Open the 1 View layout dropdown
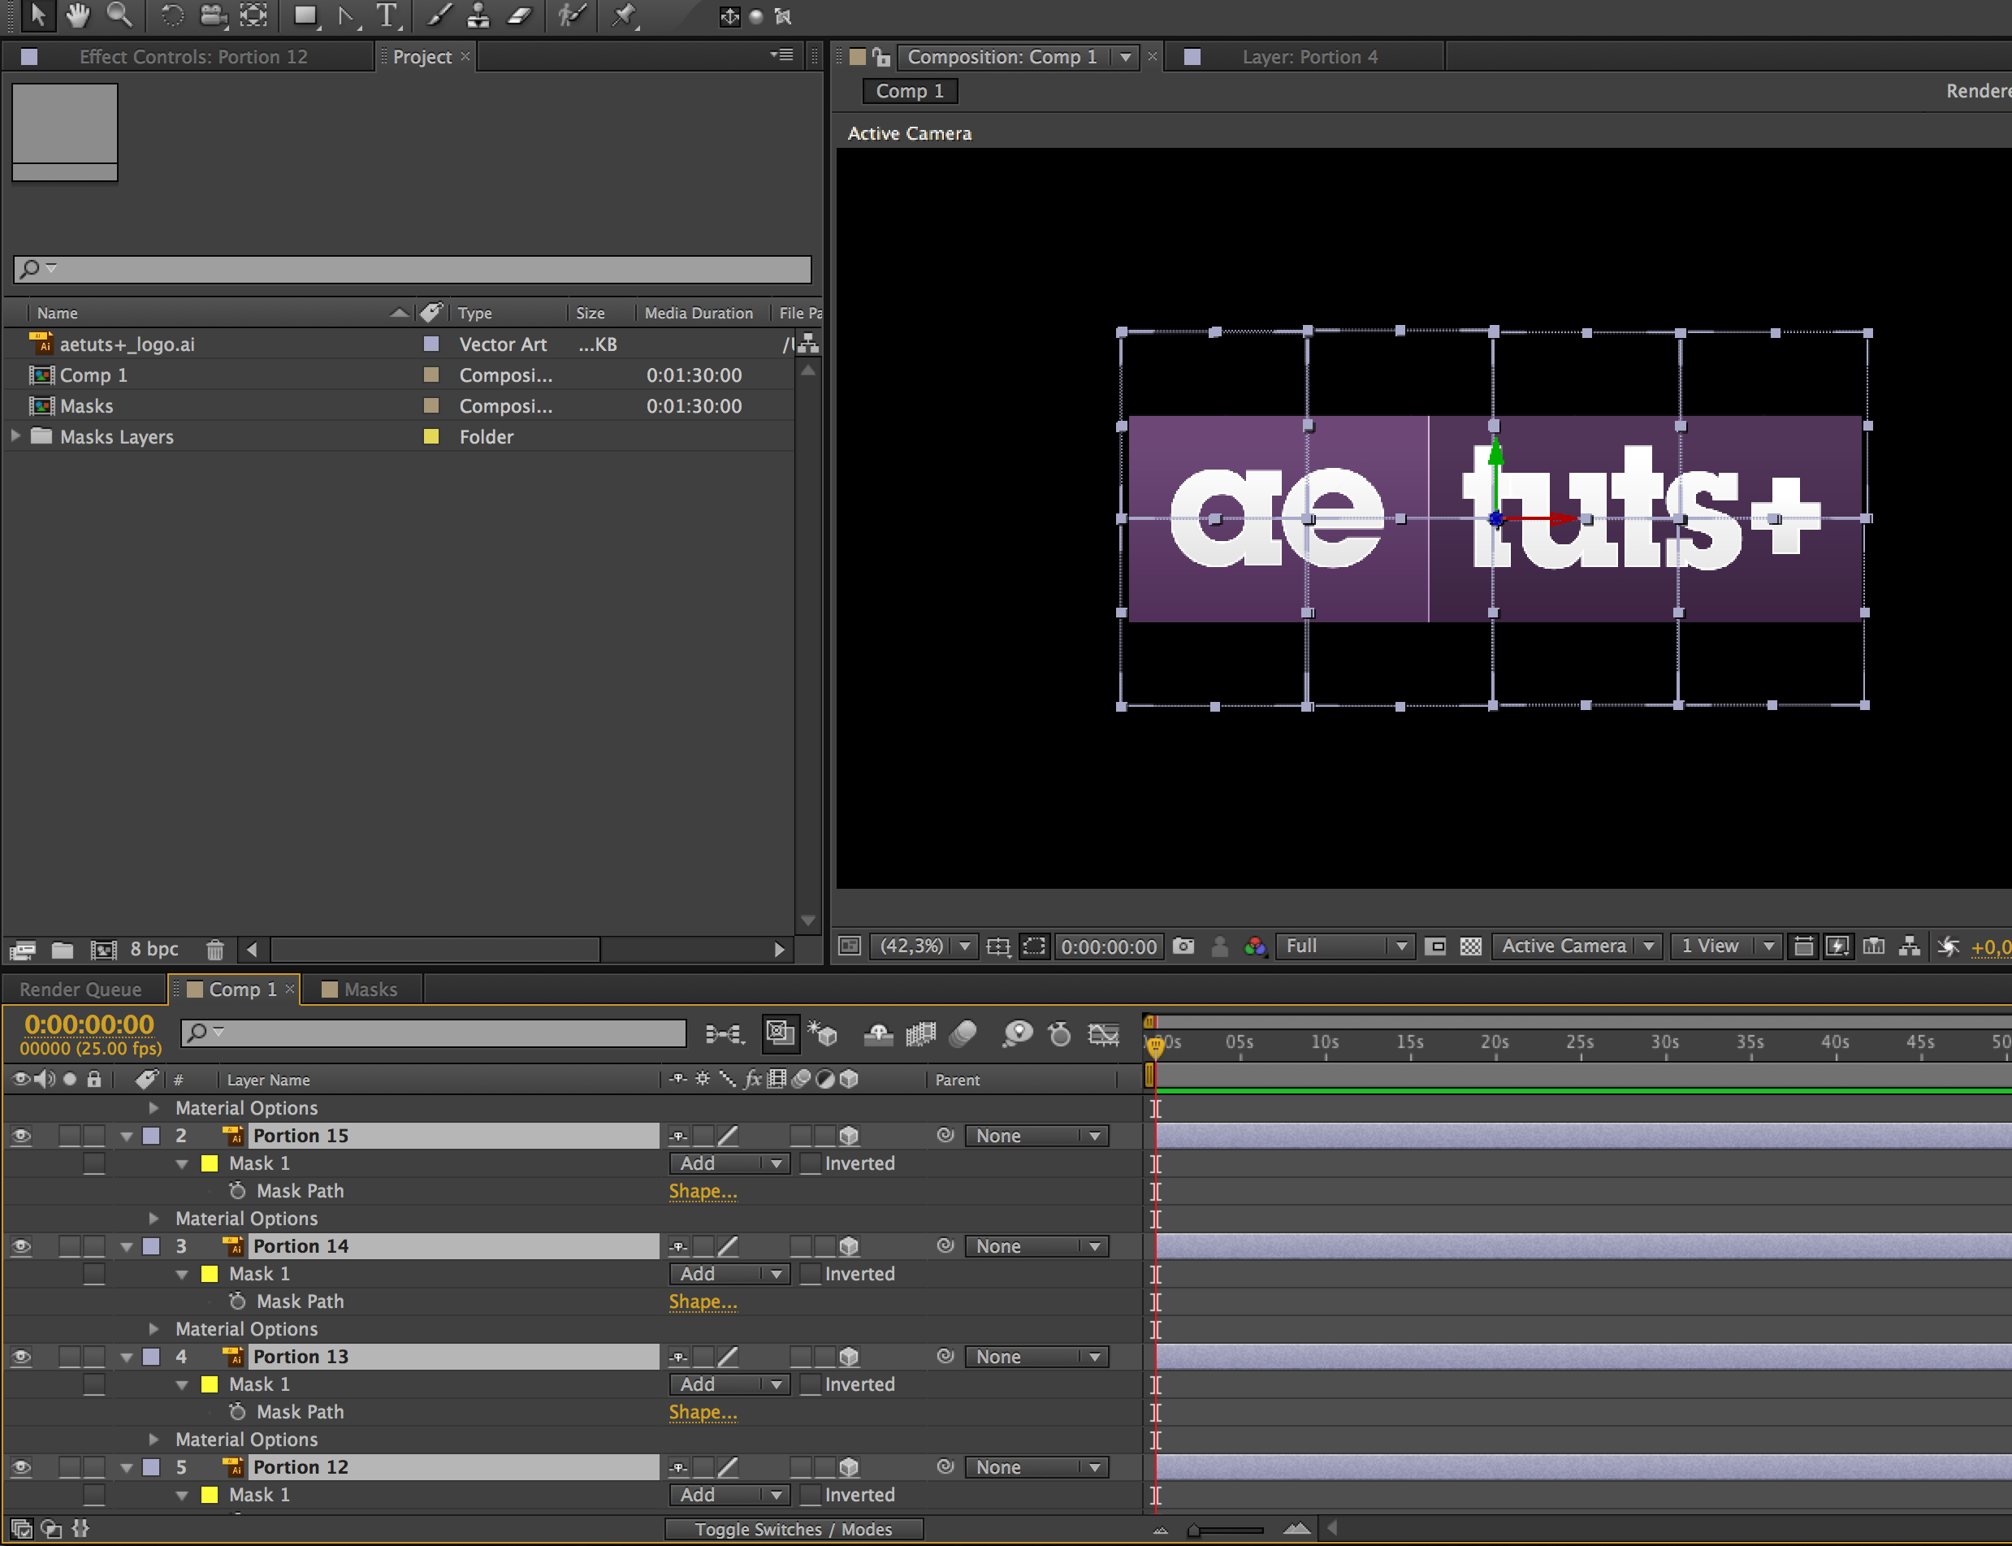Screen dimensions: 2012x1546 click(x=1726, y=946)
